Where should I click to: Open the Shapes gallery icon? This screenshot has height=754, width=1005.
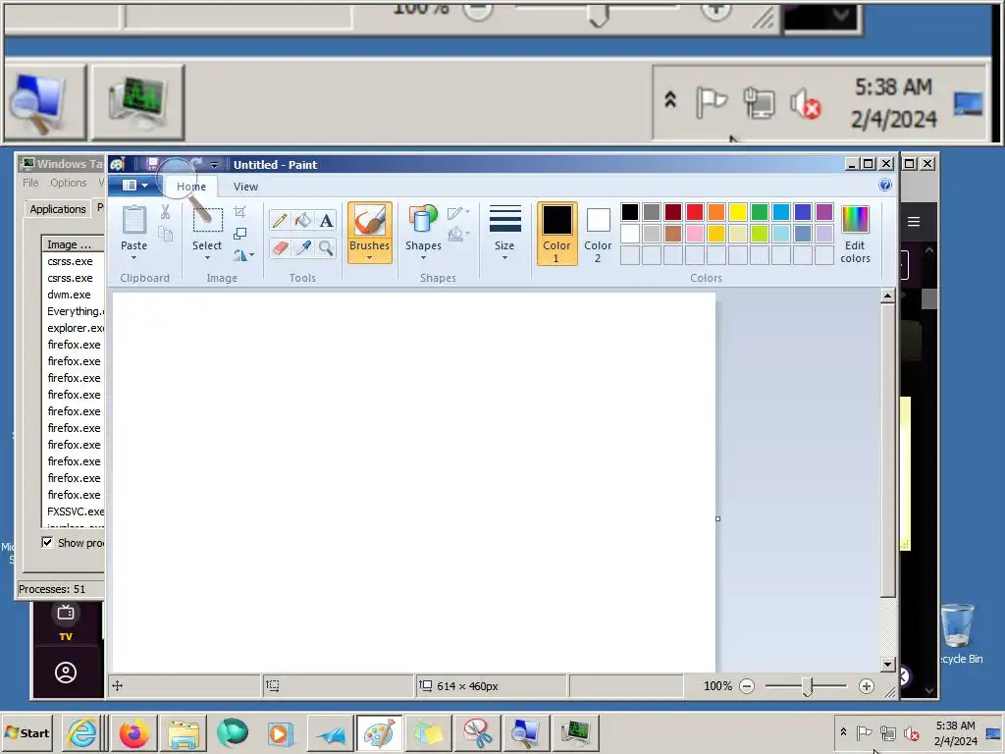pos(423,219)
